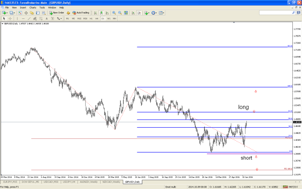Click the New Order button
Screen dimensions: 302x189
click(56, 13)
